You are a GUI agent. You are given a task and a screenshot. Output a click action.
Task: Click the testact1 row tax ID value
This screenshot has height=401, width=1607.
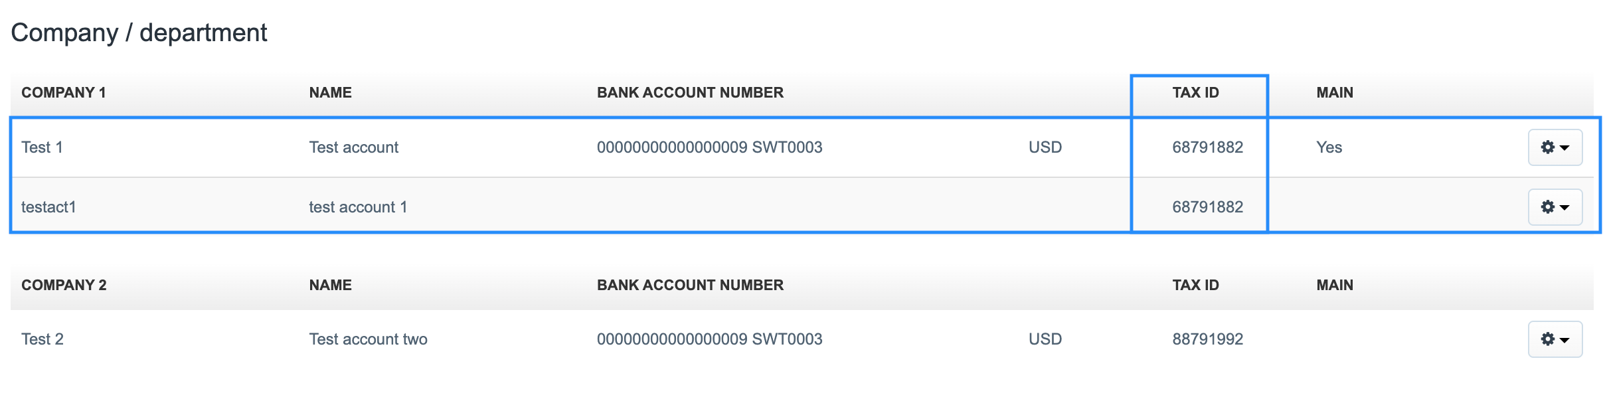click(x=1207, y=207)
